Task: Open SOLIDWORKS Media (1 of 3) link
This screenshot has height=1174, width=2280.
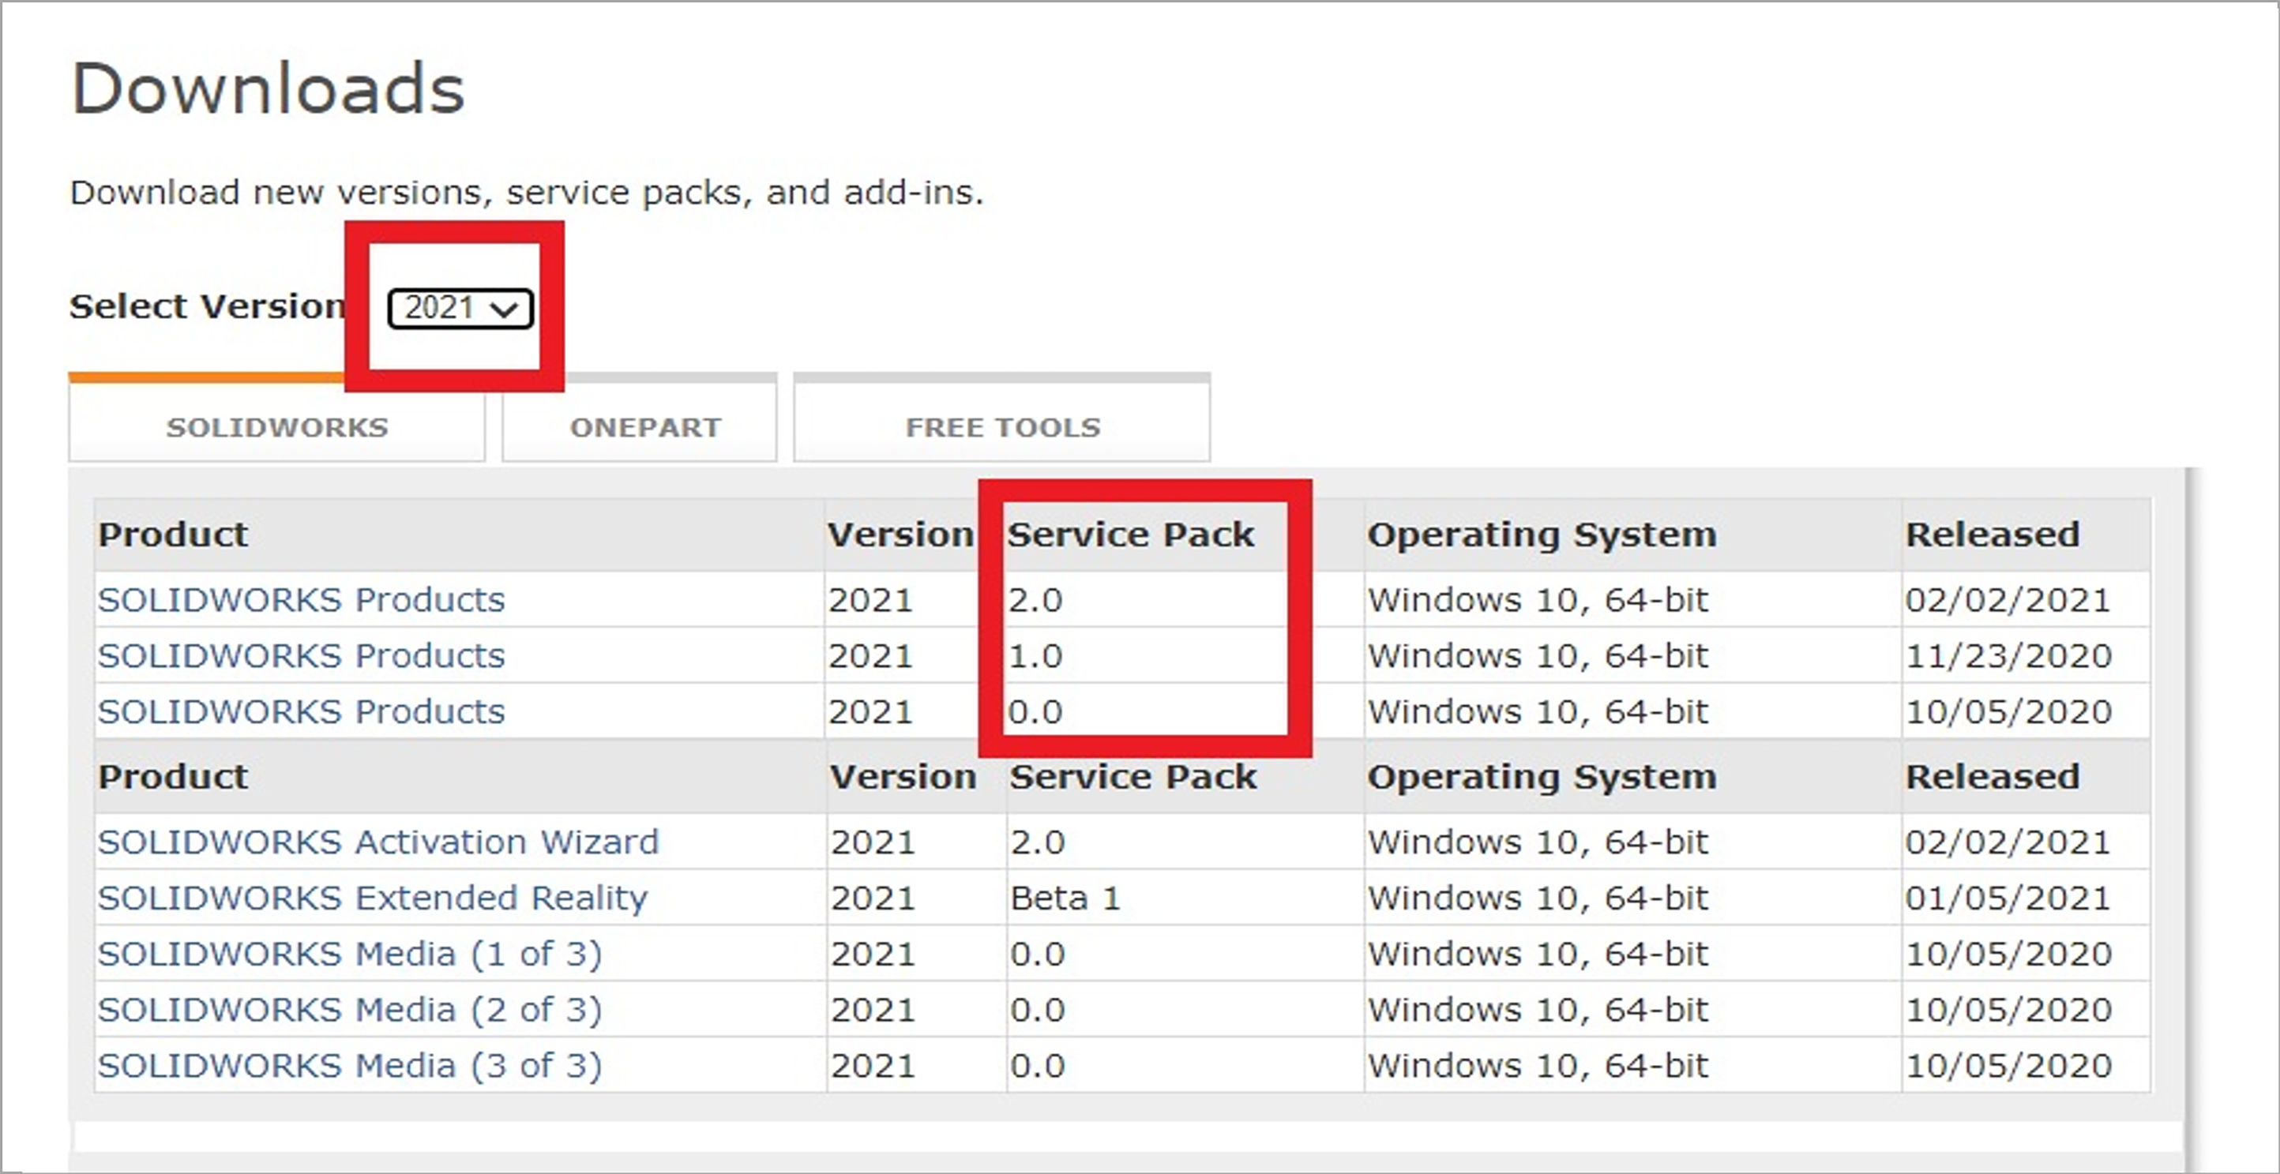Action: [350, 954]
